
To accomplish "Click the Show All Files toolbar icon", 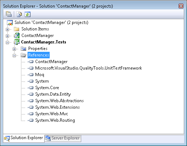I will point(19,14).
